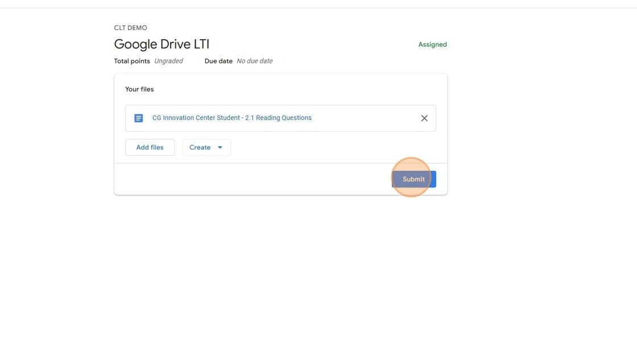Click the Google Docs file icon
This screenshot has width=637, height=355.
pos(139,118)
